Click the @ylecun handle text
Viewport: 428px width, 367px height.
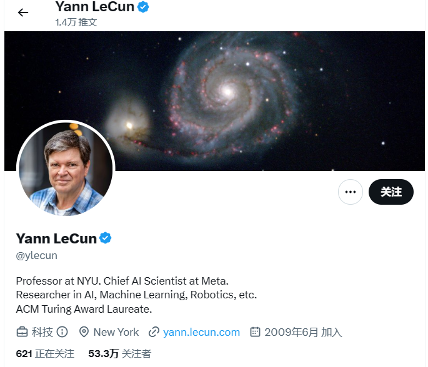(x=37, y=255)
